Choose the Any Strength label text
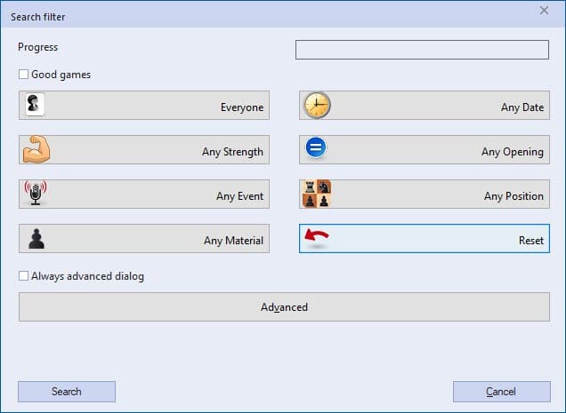 pyautogui.click(x=232, y=152)
